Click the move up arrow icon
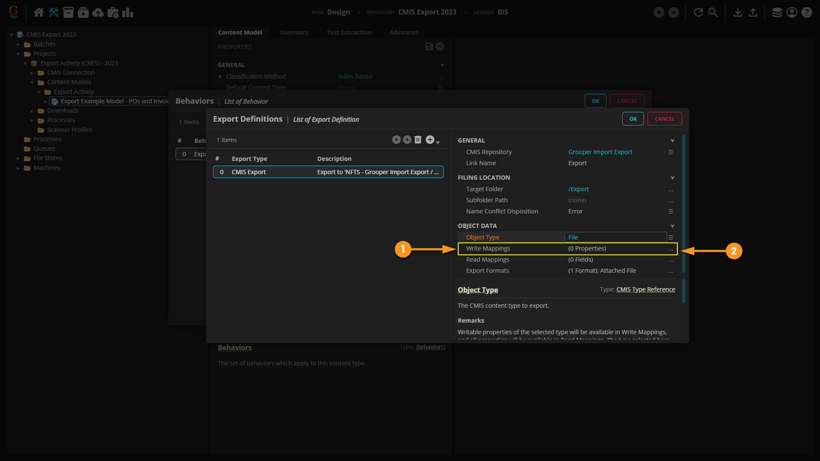 click(x=396, y=140)
